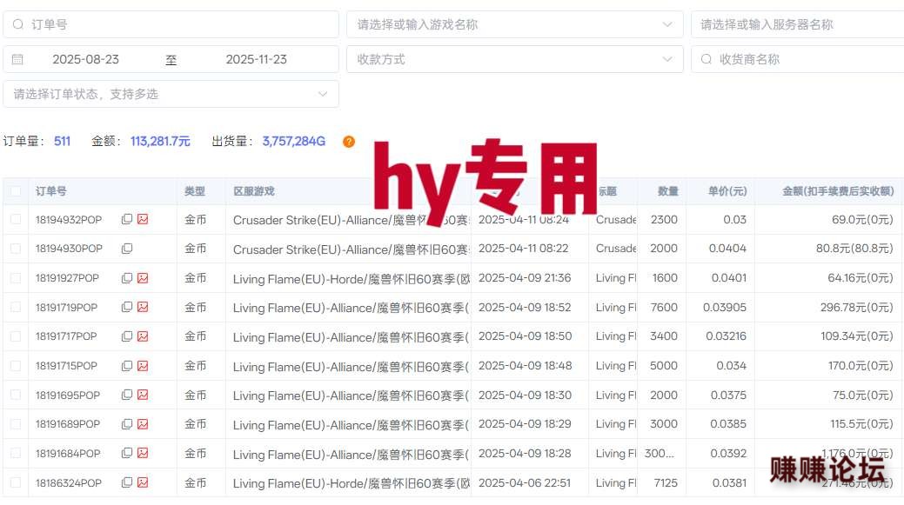Viewport: 904px width, 505px height.
Task: Select checkbox for order 18191717POP
Action: [16, 336]
